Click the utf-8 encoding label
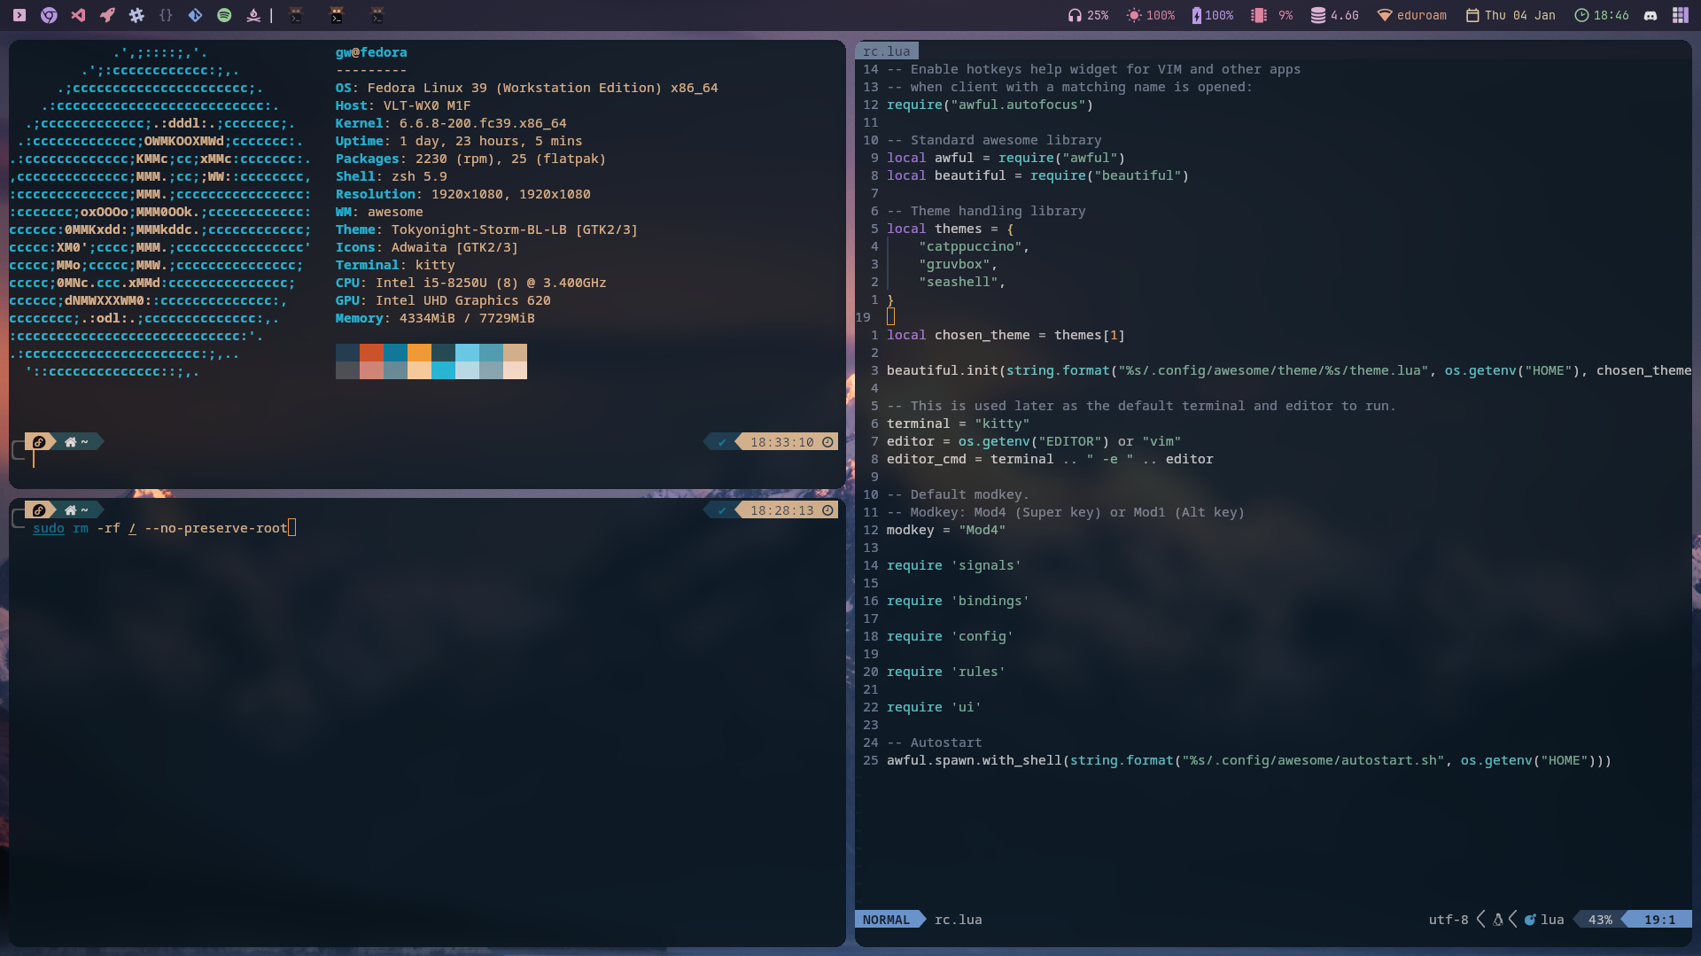The width and height of the screenshot is (1701, 956). [1448, 920]
